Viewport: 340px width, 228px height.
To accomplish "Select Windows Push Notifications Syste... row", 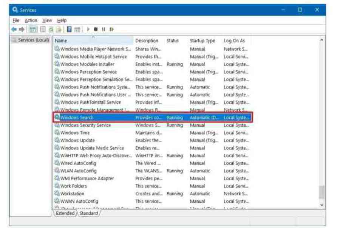I will point(153,87).
